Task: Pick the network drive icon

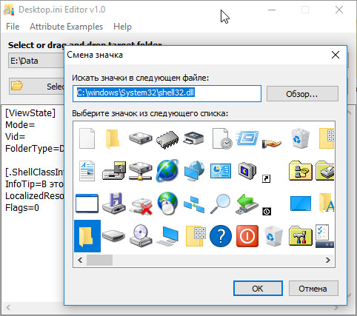Action: 140,171
